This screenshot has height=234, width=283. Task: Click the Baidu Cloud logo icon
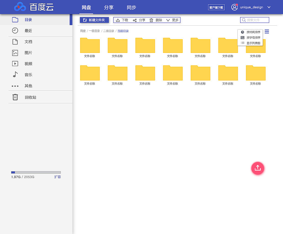pos(20,7)
